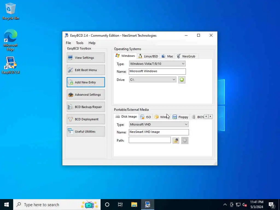Viewport: 280px width, 210px height.
Task: Maximize the EasyBCD window
Action: point(199,35)
